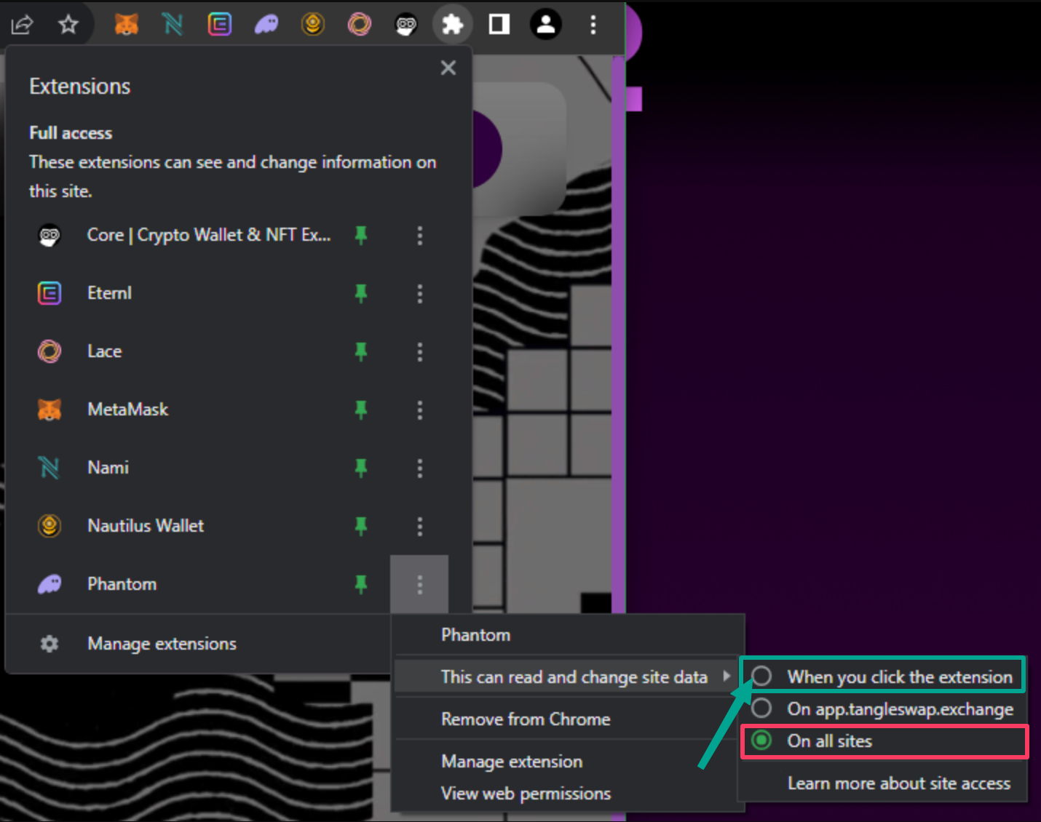This screenshot has height=822, width=1041.
Task: Unpin Nami from the toolbar
Action: click(361, 468)
